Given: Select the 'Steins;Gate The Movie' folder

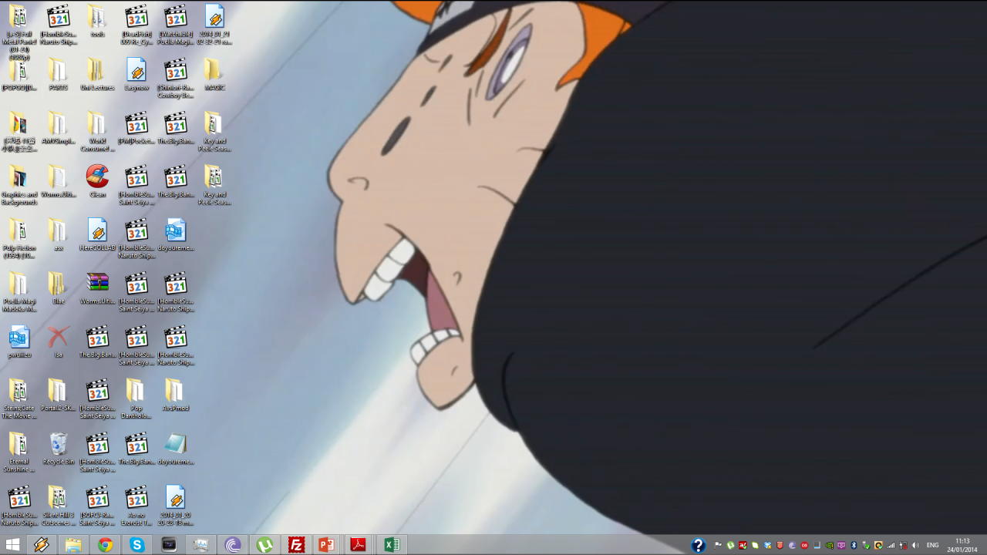Looking at the screenshot, I should [19, 399].
